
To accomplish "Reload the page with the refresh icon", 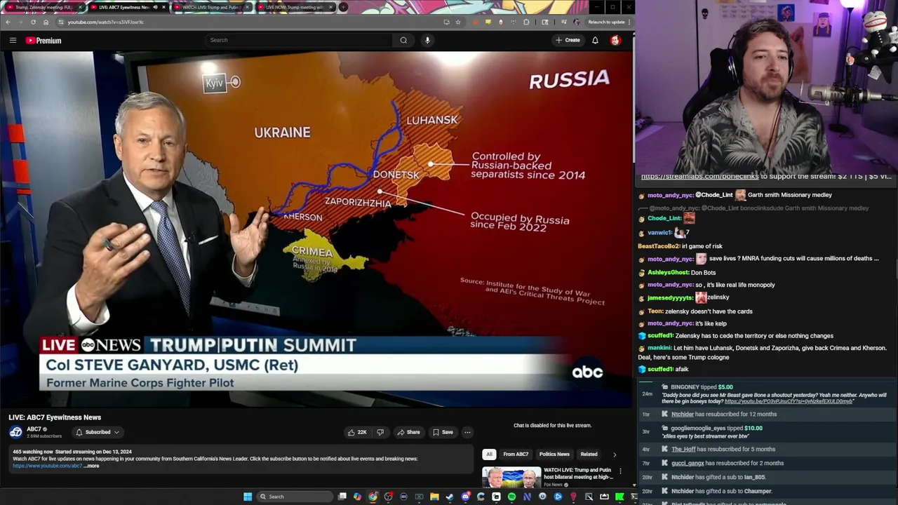I will click(33, 22).
